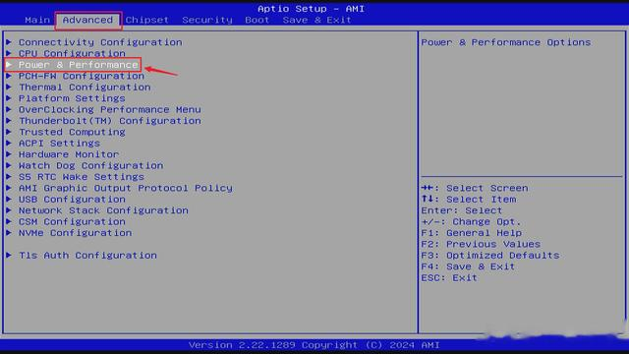Switch to Save & Exit tab
The width and height of the screenshot is (629, 354).
click(x=316, y=20)
